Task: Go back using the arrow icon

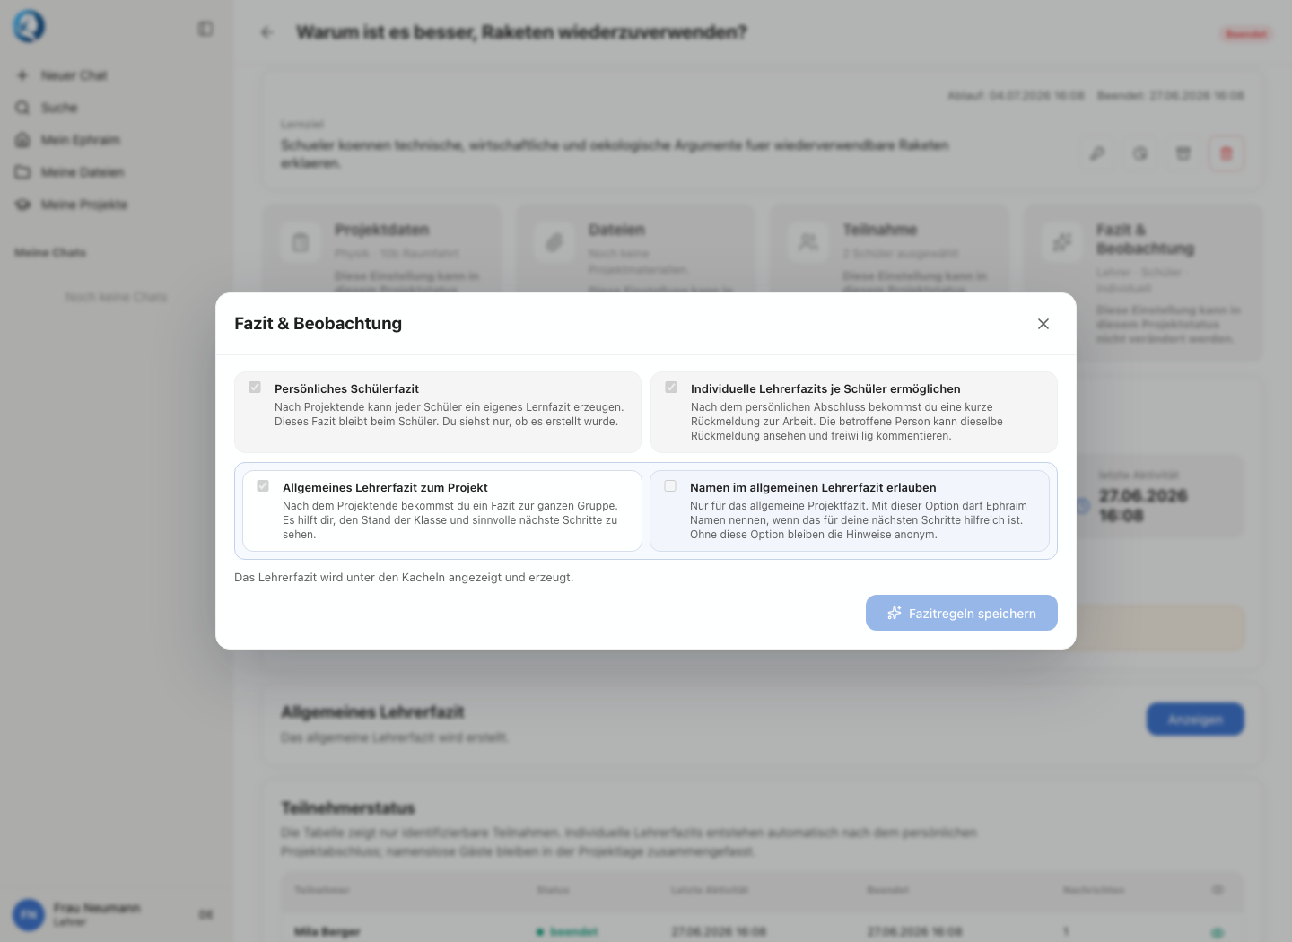Action: coord(266,32)
